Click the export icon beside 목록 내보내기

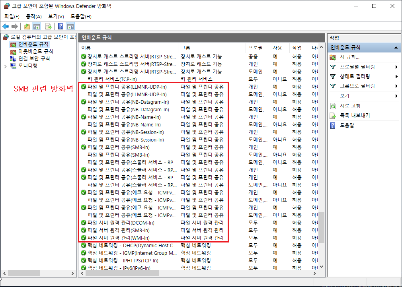click(x=333, y=116)
